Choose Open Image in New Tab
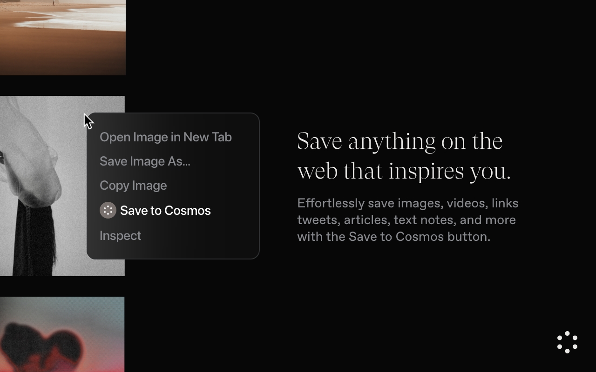This screenshot has width=596, height=372. coord(166,137)
